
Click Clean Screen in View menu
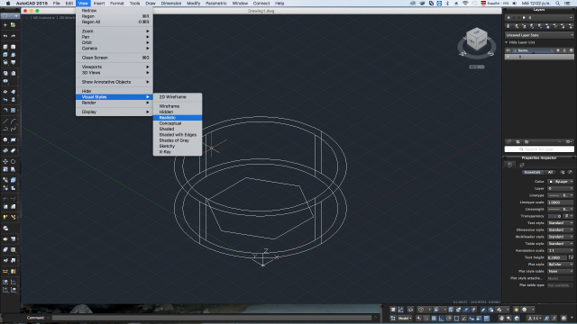pyautogui.click(x=114, y=58)
